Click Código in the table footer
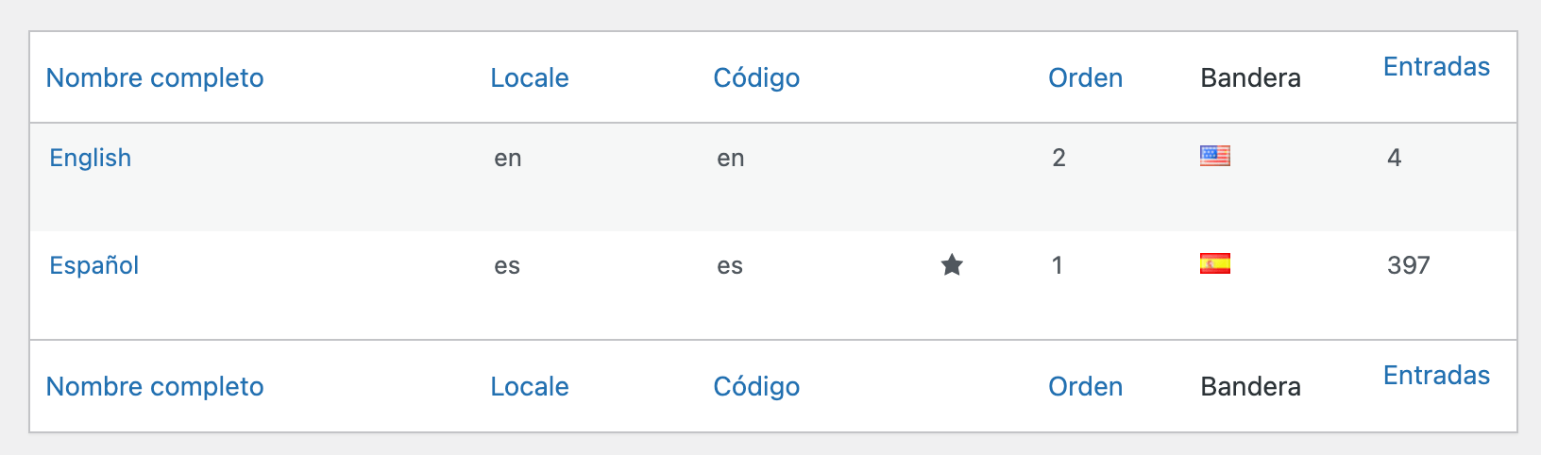 756,386
